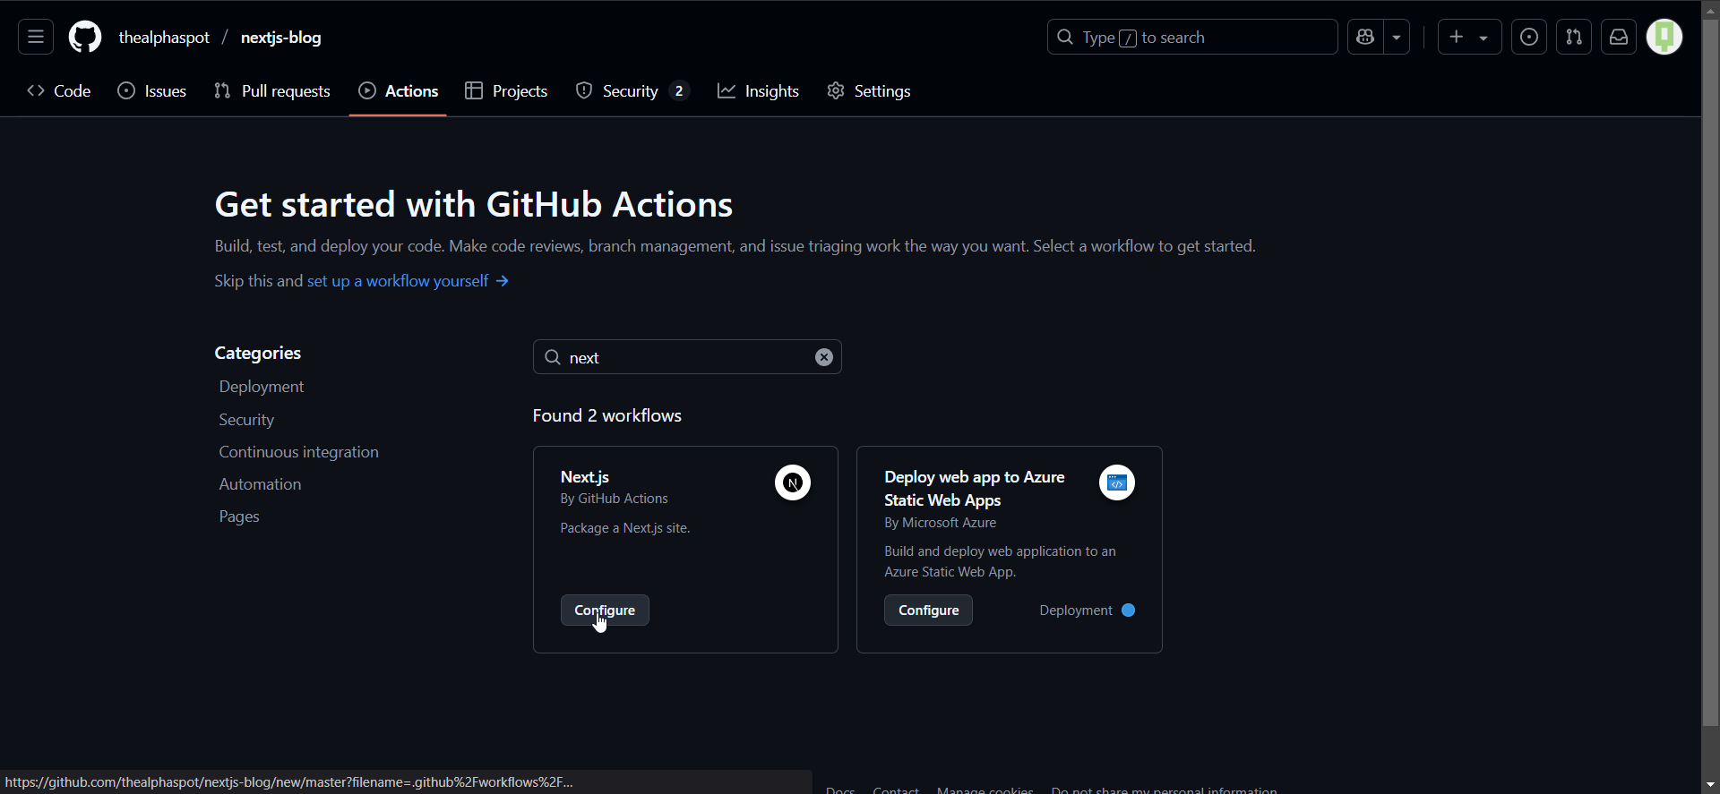Configure Azure Static Web Apps workflow

click(928, 610)
